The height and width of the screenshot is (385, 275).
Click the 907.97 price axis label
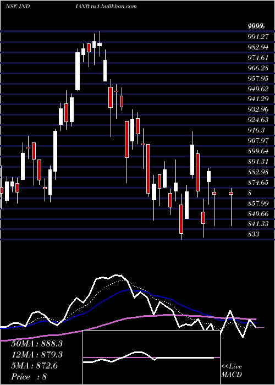click(x=258, y=141)
